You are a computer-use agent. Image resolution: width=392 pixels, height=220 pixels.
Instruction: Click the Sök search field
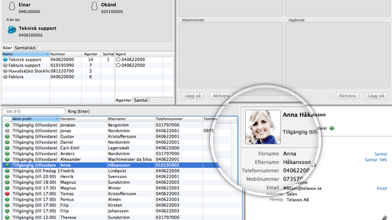click(34, 111)
